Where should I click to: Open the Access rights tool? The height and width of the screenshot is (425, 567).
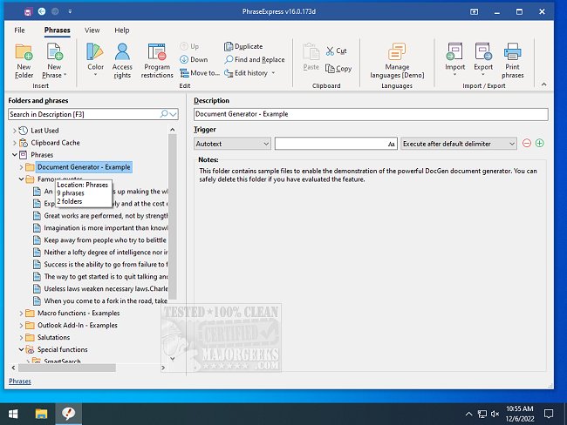(122, 52)
